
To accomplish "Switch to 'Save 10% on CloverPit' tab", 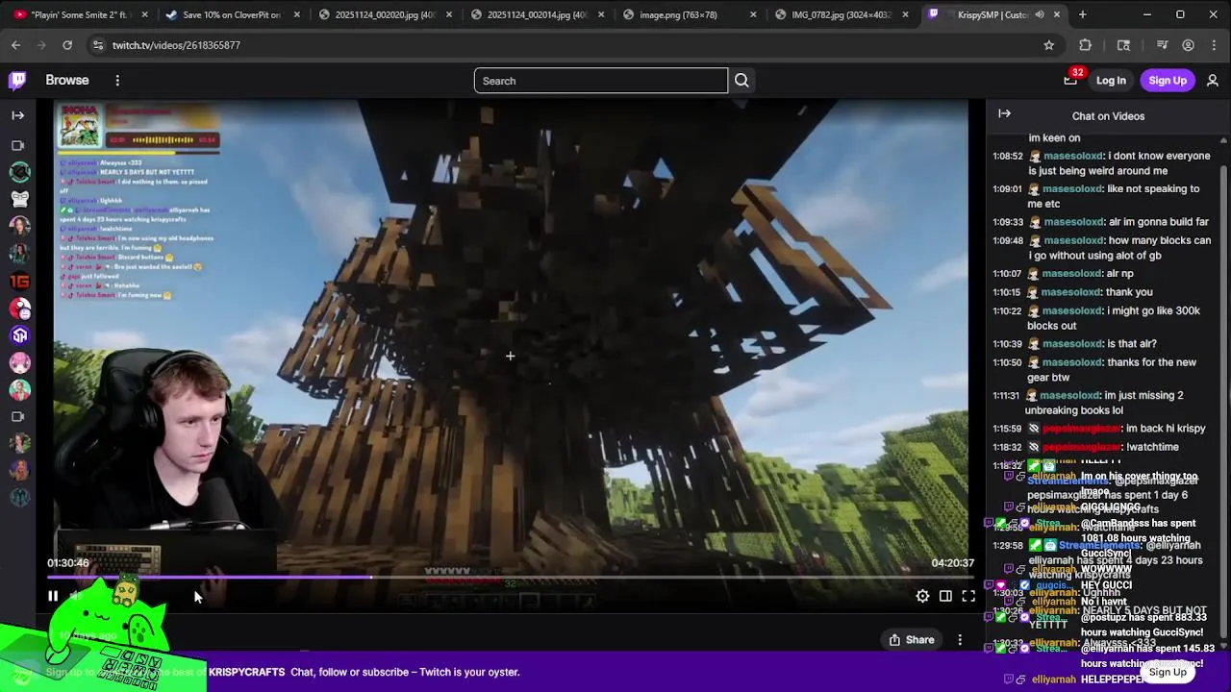I will tap(231, 14).
